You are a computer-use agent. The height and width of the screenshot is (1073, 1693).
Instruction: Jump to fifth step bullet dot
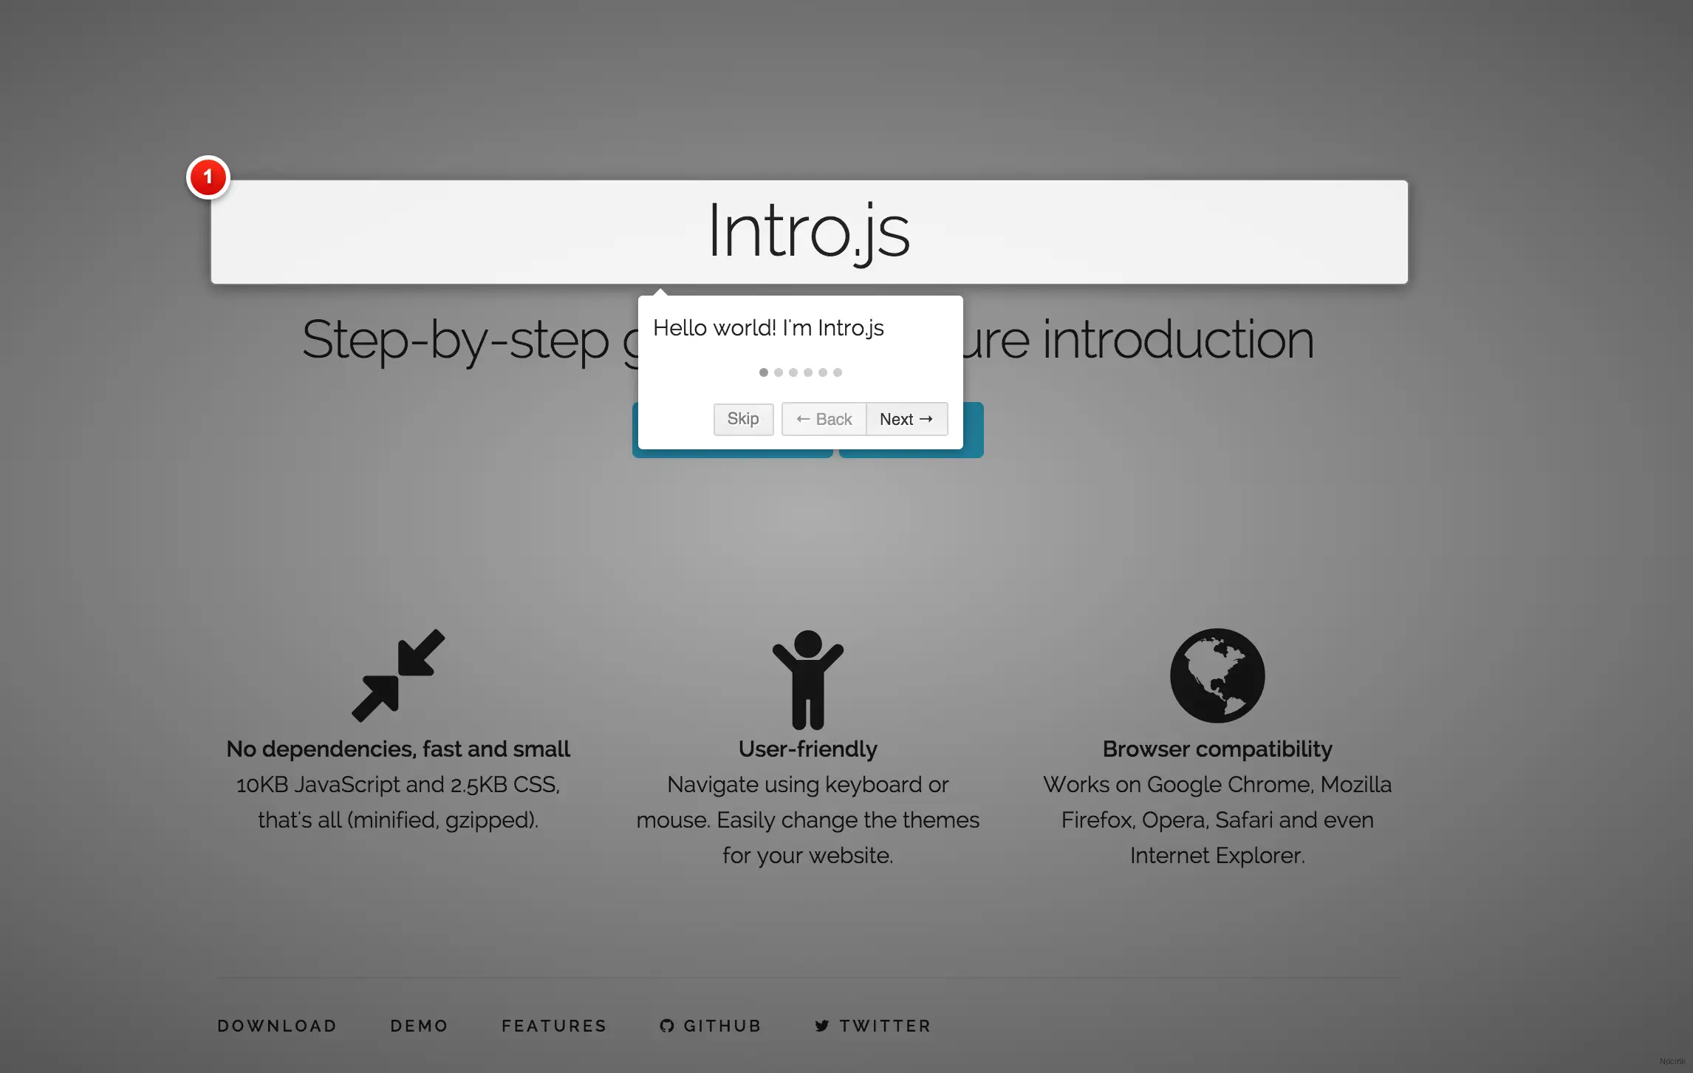(823, 372)
